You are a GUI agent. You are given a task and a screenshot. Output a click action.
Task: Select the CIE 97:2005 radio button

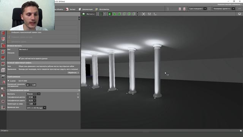[17, 81]
